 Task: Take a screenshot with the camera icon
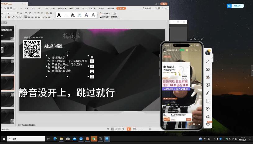tap(208, 69)
